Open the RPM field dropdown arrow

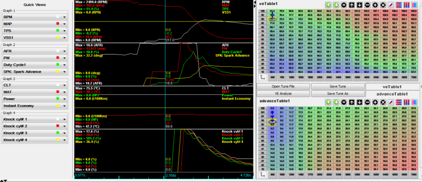(x=65, y=17)
